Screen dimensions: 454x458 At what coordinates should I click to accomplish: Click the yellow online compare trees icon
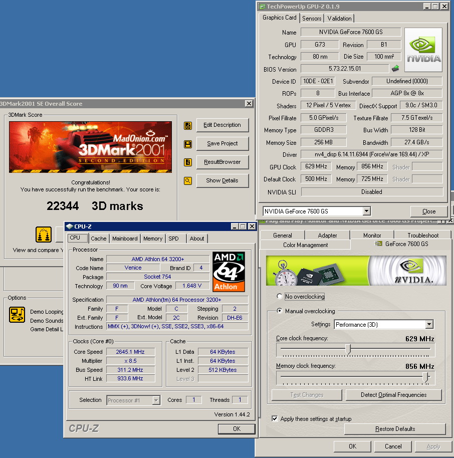[44, 234]
